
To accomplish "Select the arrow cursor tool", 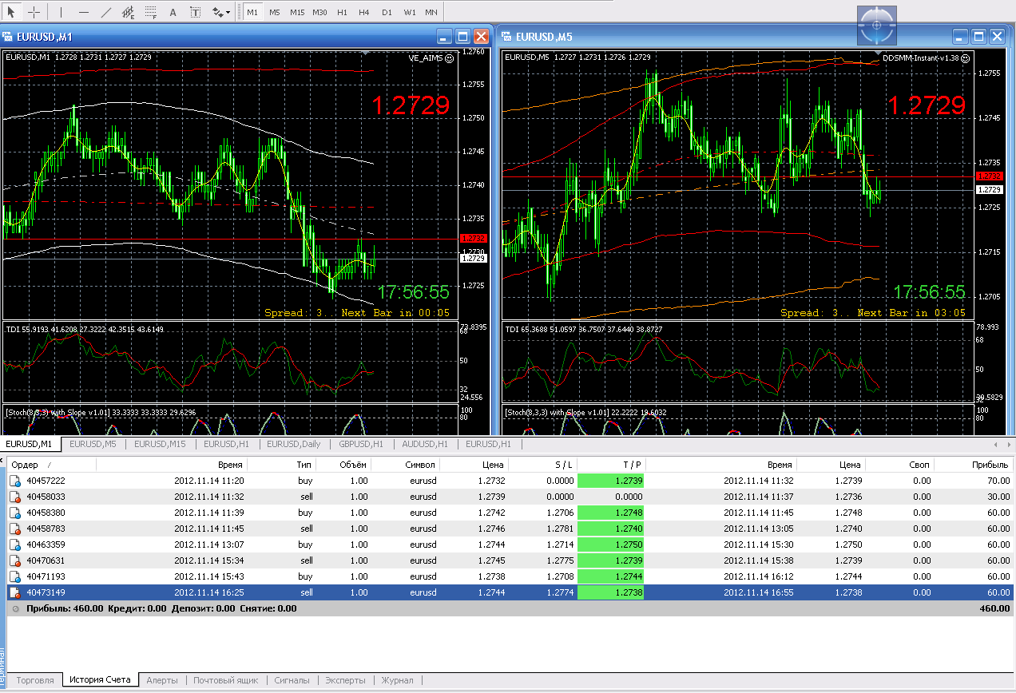I will (11, 12).
